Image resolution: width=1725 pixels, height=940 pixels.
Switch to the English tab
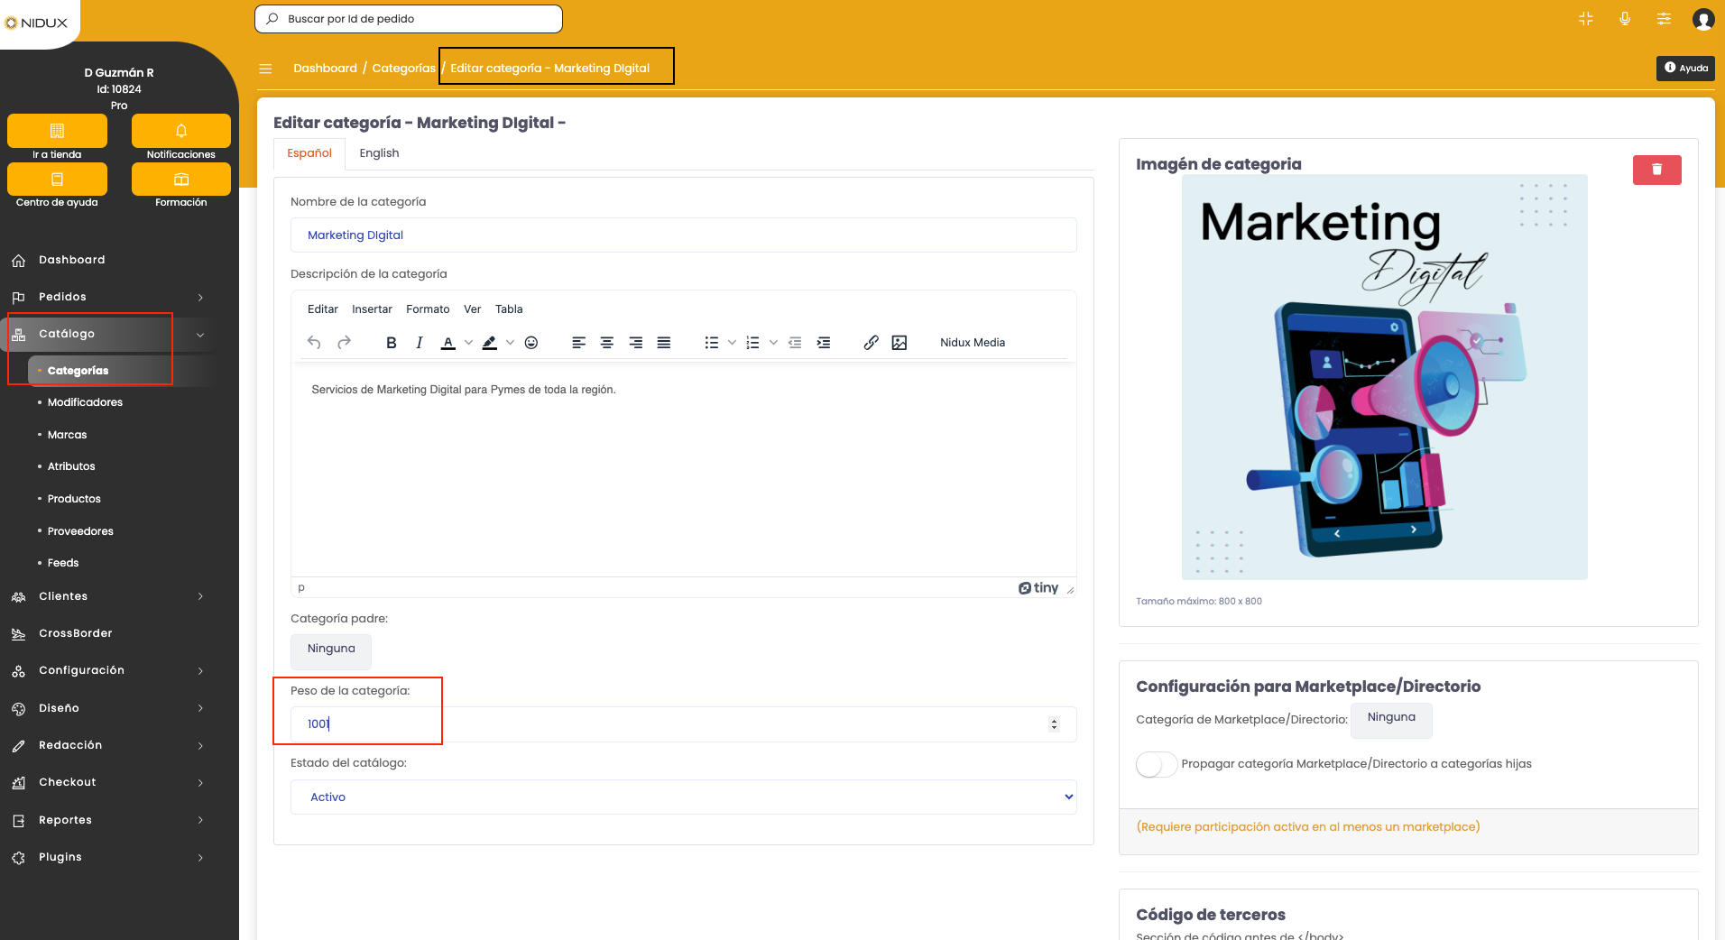379,153
